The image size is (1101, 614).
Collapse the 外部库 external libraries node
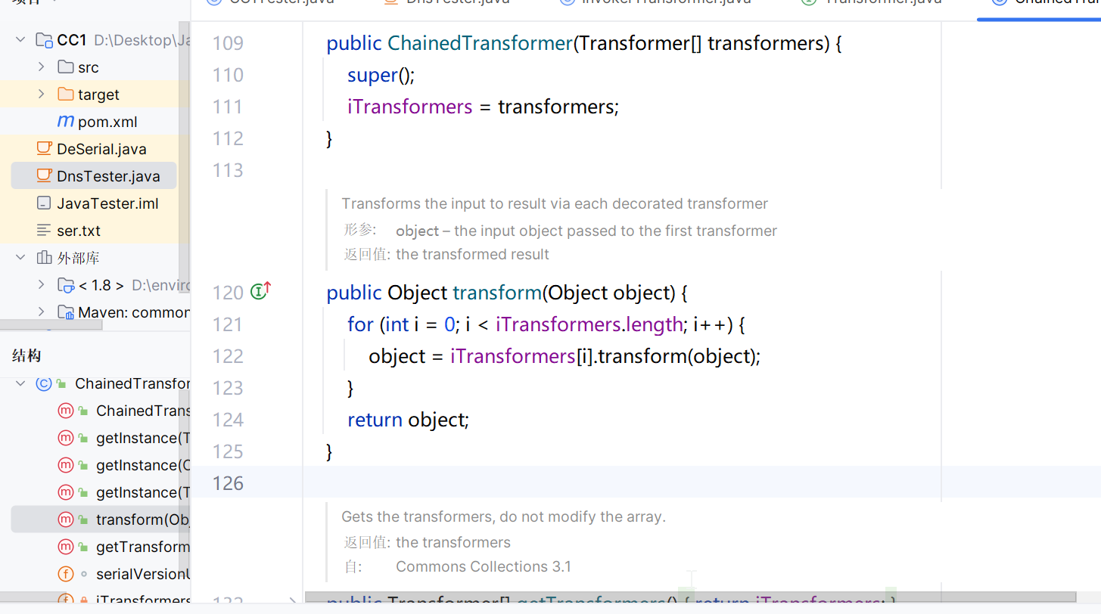(x=20, y=258)
